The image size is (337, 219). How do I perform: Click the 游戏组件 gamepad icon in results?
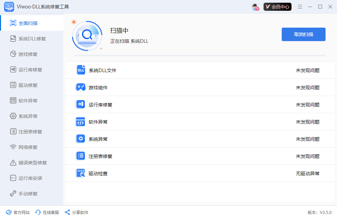[x=80, y=87]
